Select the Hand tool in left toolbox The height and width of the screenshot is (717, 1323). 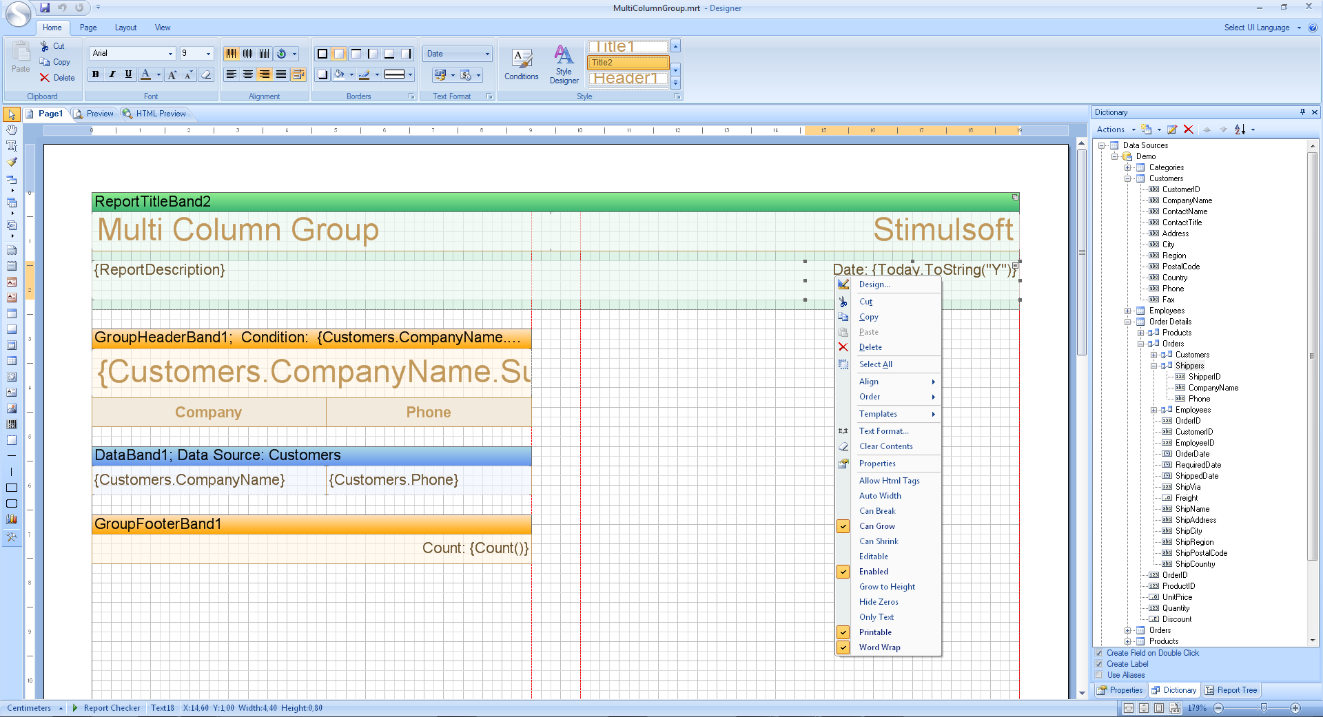tap(12, 129)
